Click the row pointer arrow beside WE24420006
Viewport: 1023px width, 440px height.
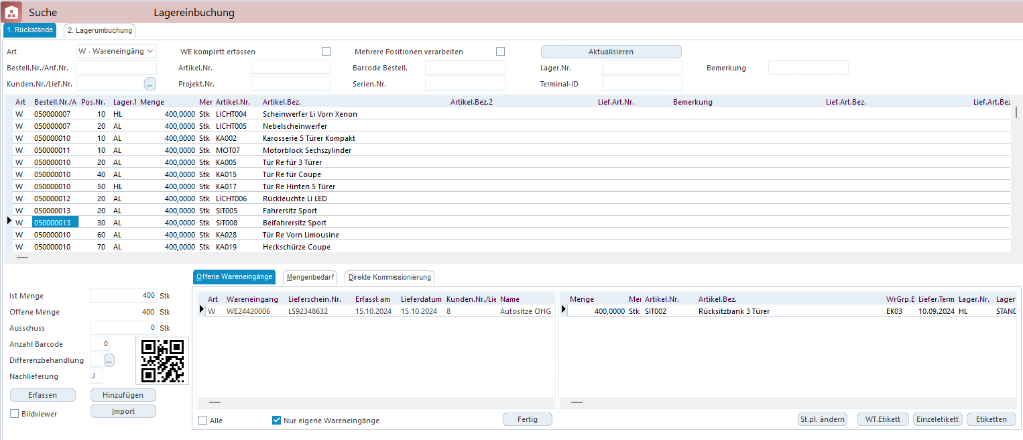coord(202,311)
